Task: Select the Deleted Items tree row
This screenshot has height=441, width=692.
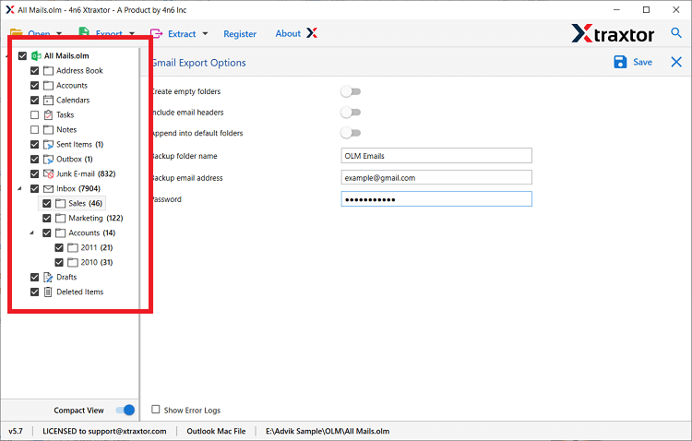Action: 80,292
